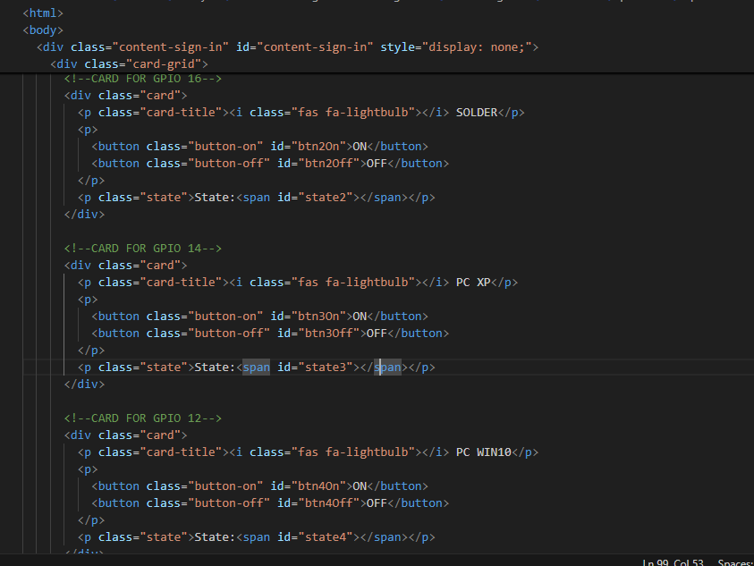Image resolution: width=754 pixels, height=566 pixels.
Task: Click the highlighted opening span tag for state3
Action: click(256, 367)
